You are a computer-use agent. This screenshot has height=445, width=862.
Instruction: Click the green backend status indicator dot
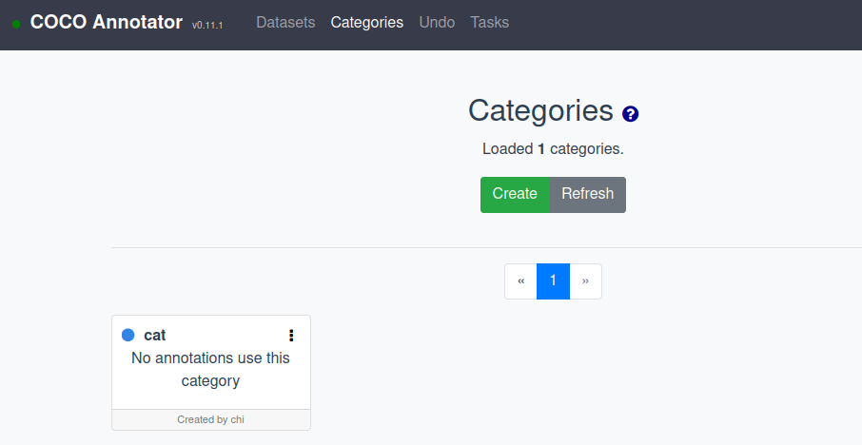16,24
